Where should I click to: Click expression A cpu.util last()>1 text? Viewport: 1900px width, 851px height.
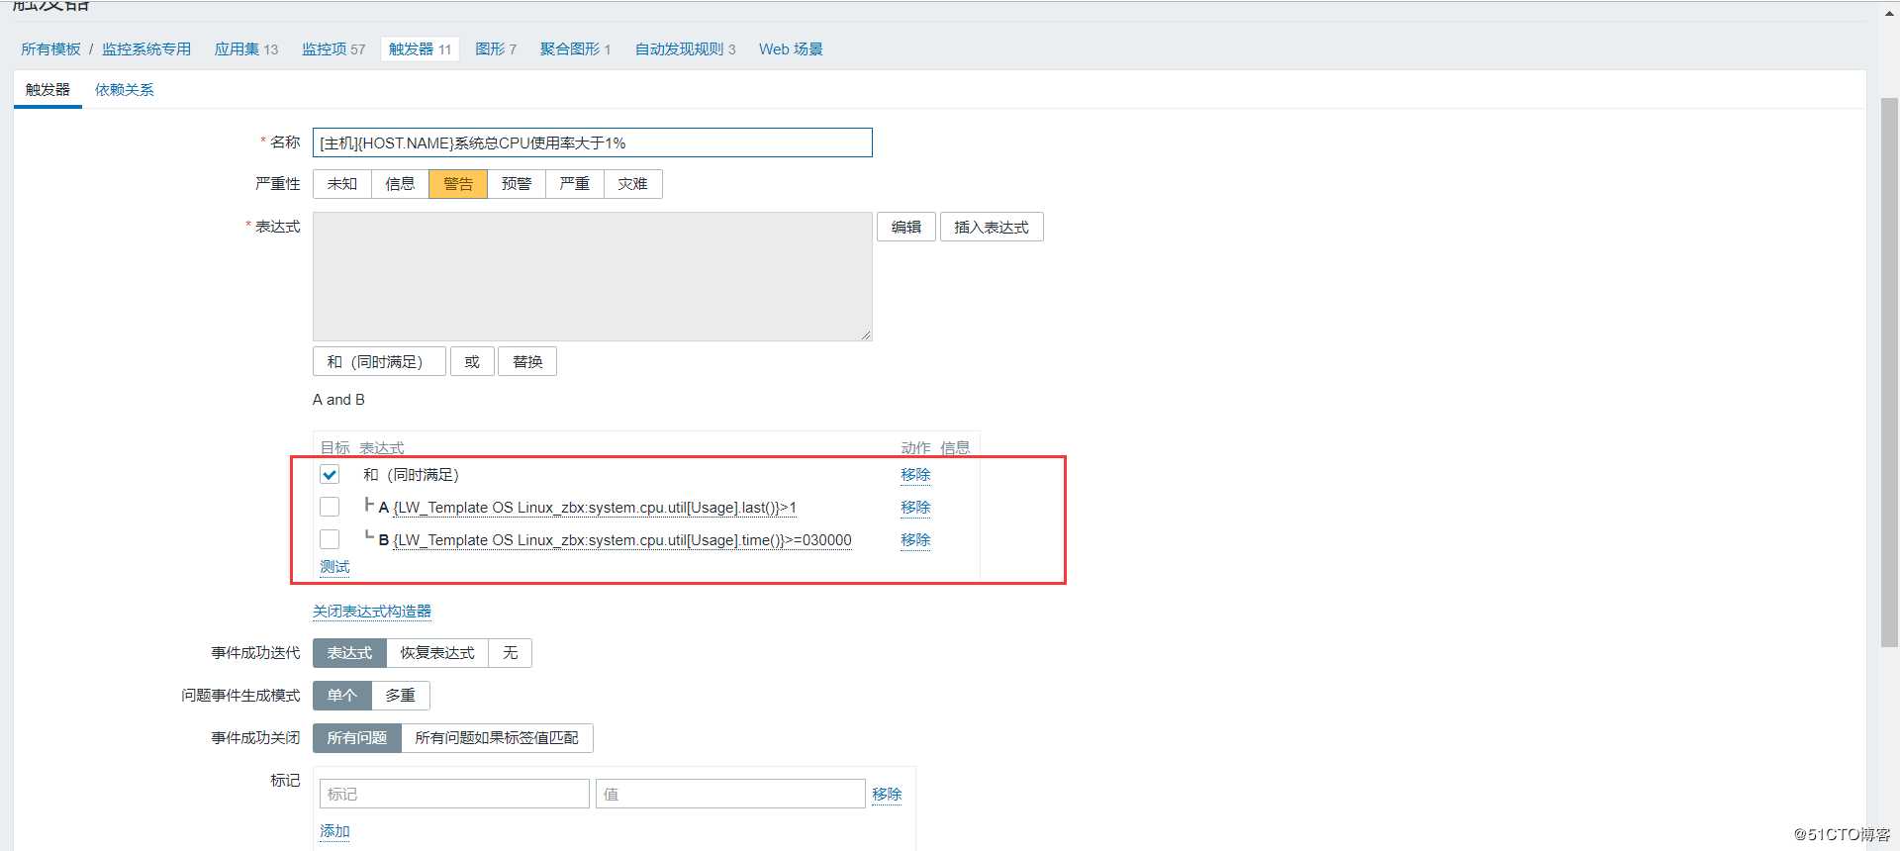(x=595, y=508)
